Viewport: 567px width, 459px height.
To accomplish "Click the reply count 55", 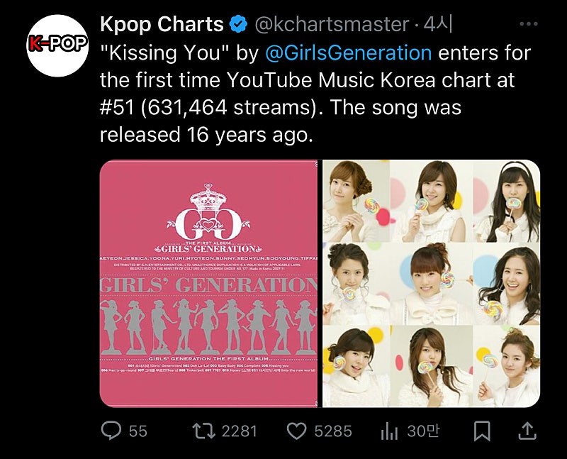I will [x=138, y=431].
